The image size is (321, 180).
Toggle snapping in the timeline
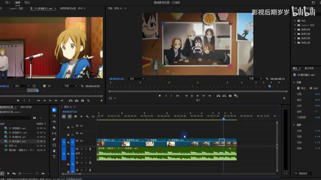tap(70, 116)
